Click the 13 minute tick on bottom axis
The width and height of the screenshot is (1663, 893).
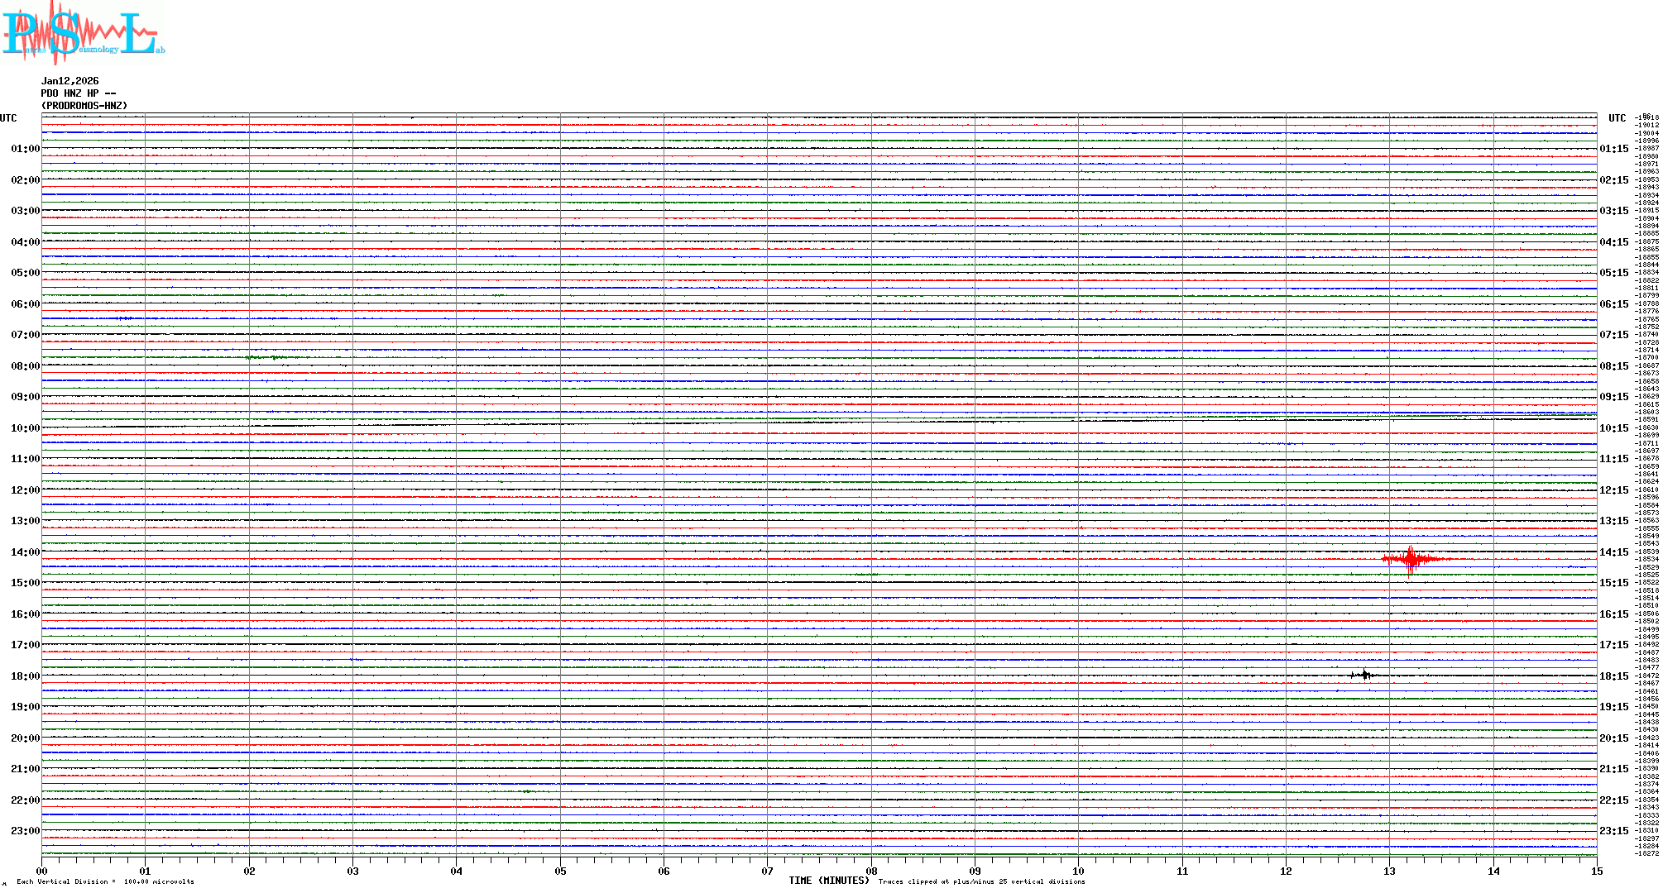point(1389,871)
